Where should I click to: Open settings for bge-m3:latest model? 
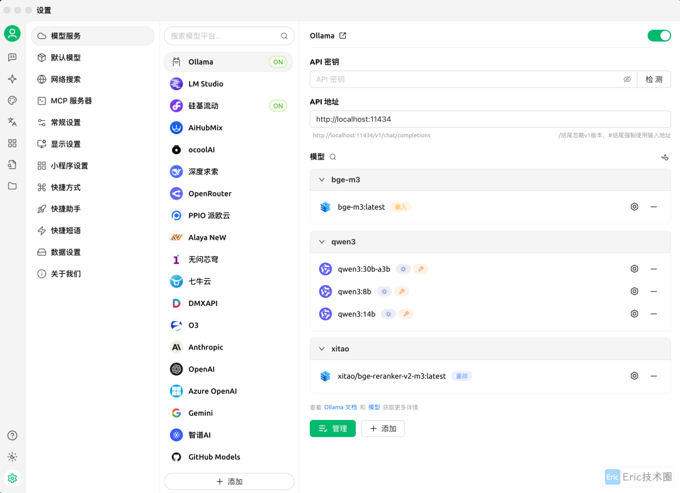pos(634,207)
